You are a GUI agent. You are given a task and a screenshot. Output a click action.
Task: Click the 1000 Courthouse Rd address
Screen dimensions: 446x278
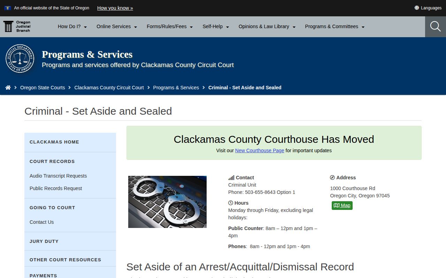pyautogui.click(x=353, y=188)
